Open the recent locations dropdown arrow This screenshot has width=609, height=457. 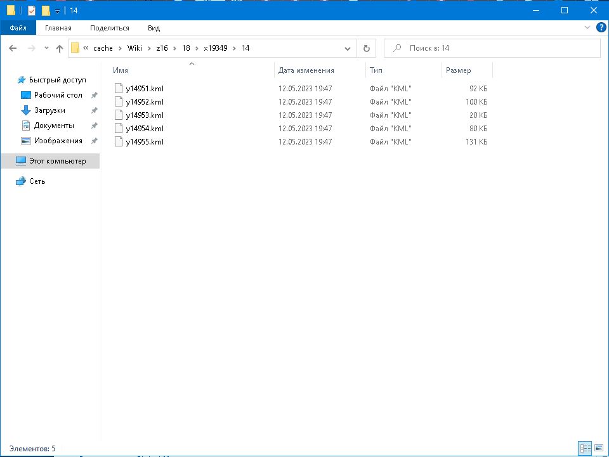point(46,48)
